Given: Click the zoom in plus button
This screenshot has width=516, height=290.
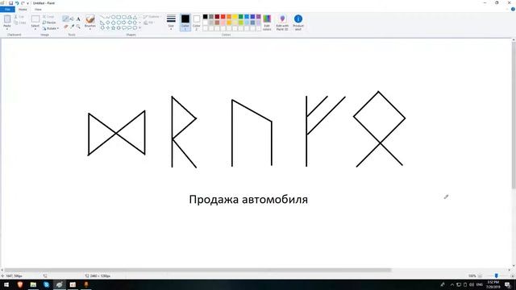Looking at the screenshot, I should click(513, 275).
